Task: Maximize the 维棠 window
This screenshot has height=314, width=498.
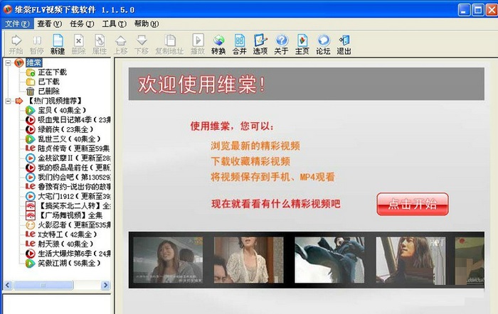Action: click(478, 10)
